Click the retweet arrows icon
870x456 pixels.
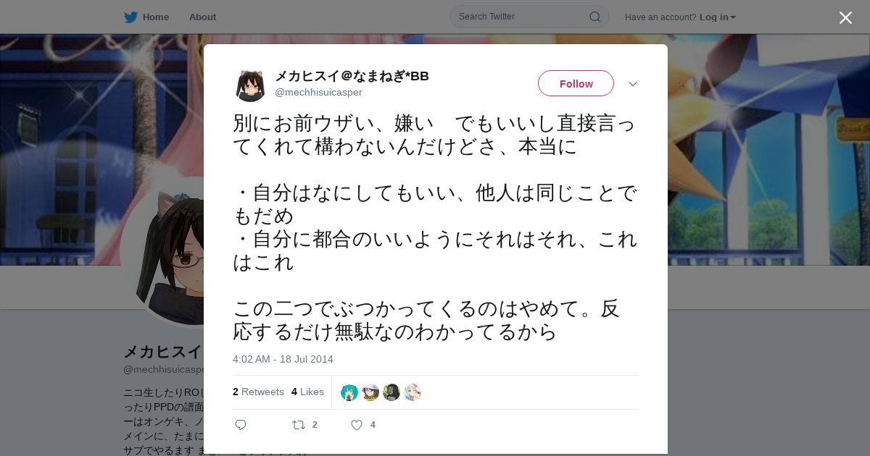click(x=298, y=425)
